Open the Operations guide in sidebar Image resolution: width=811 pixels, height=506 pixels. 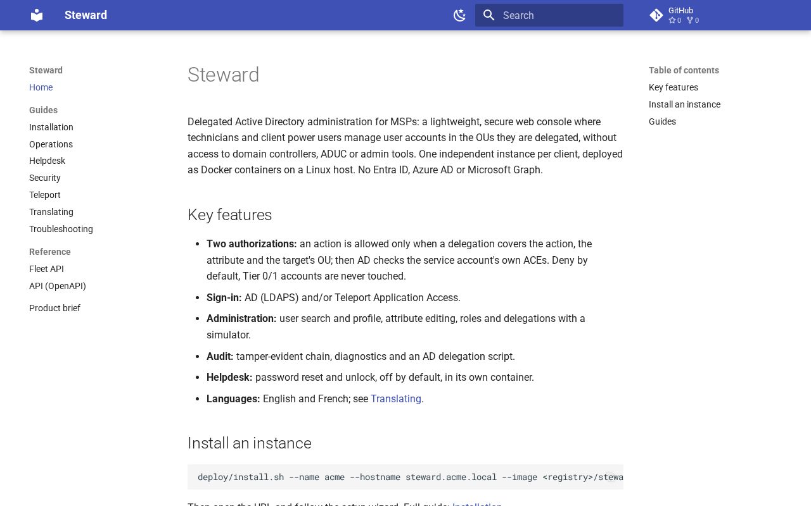[x=51, y=144]
